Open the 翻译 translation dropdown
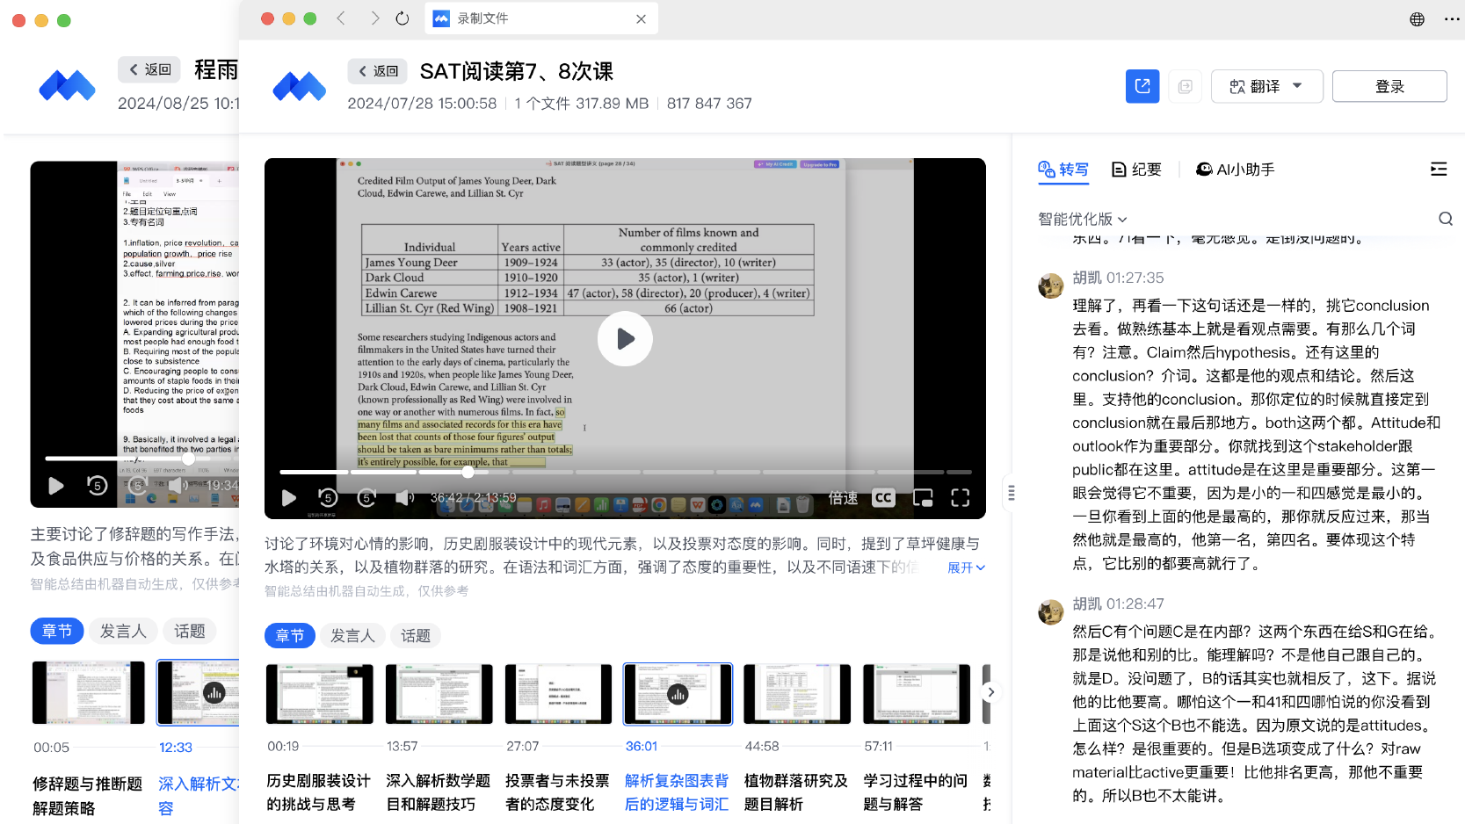The height and width of the screenshot is (824, 1465). click(1266, 85)
